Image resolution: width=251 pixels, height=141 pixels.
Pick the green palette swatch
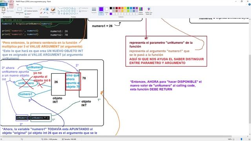pyautogui.click(x=128, y=8)
